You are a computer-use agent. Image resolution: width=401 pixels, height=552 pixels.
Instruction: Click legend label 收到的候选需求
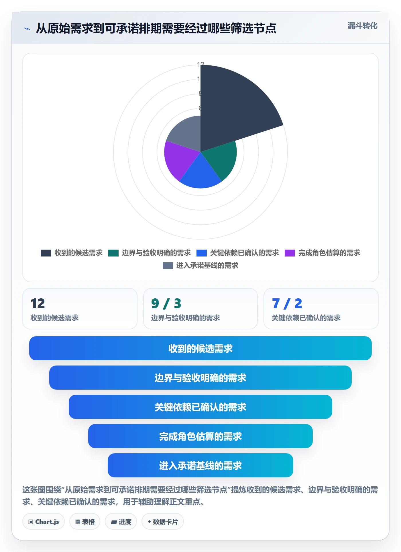(x=78, y=253)
